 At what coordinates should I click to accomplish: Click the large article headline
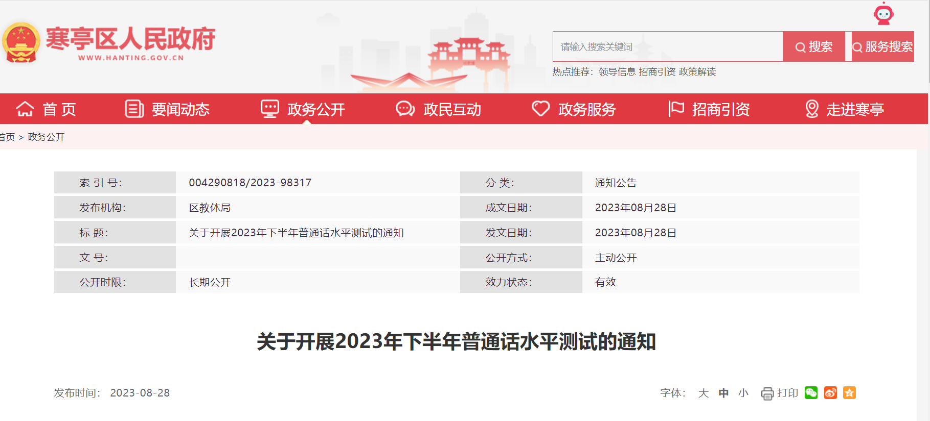(x=456, y=341)
